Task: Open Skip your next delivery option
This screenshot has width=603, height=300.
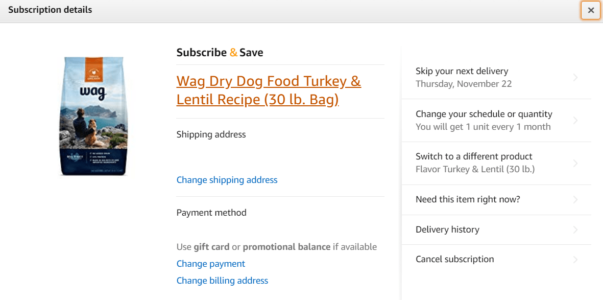Action: coord(462,71)
